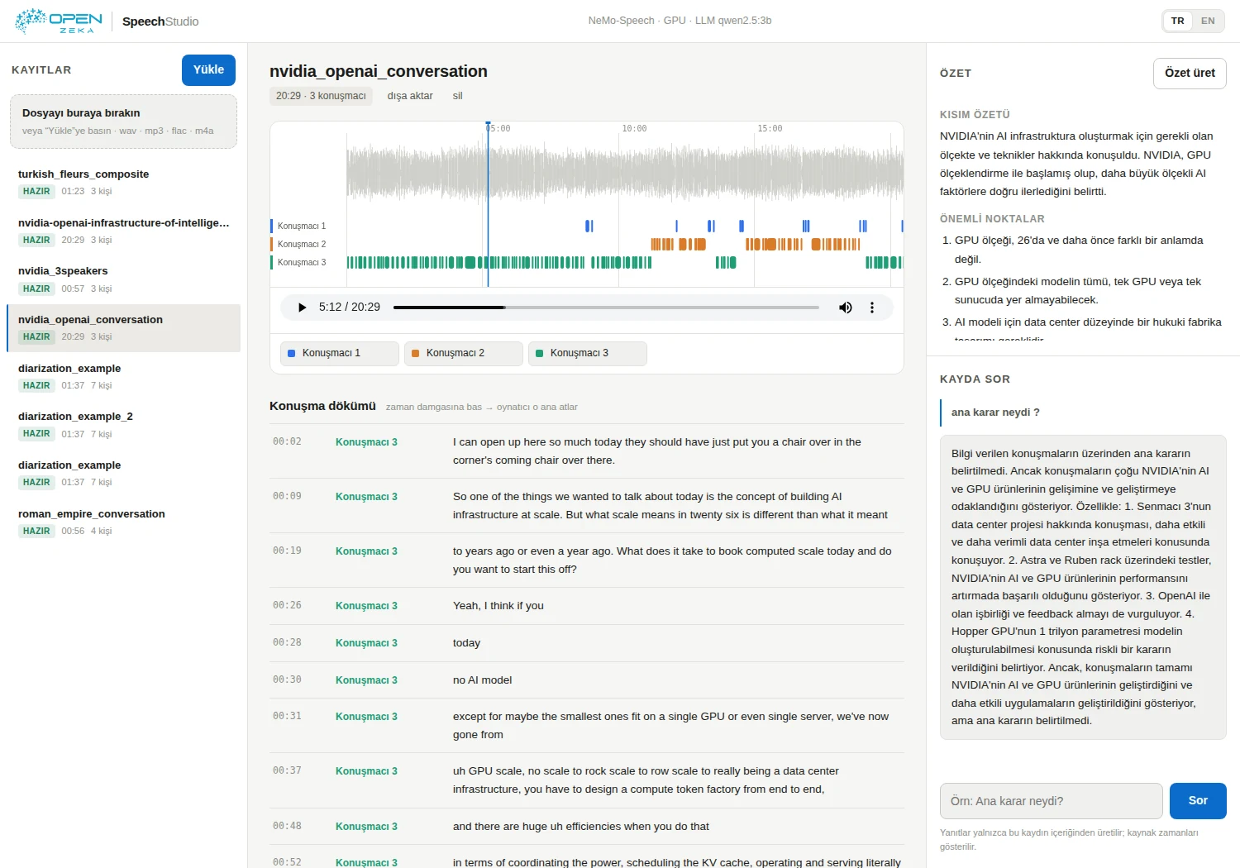Click the Open Zeka logo
Image resolution: width=1240 pixels, height=868 pixels.
(58, 21)
